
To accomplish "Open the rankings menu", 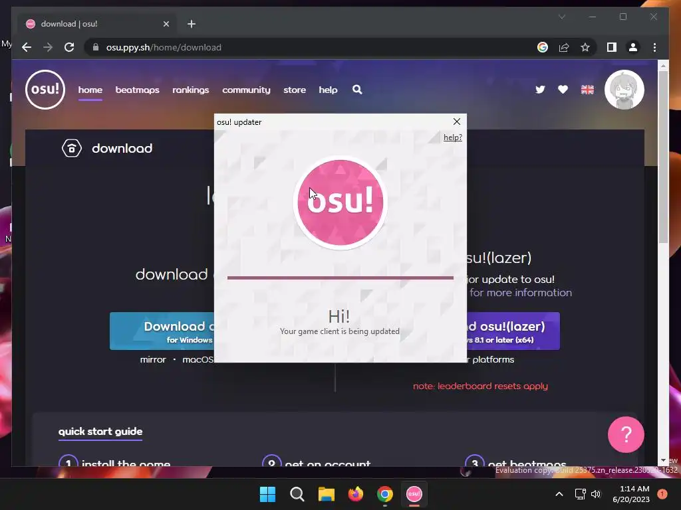I will point(191,90).
